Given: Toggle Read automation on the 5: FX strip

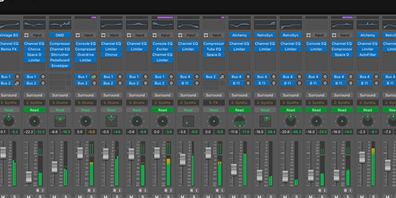Looking at the screenshot, I should pos(214,110).
